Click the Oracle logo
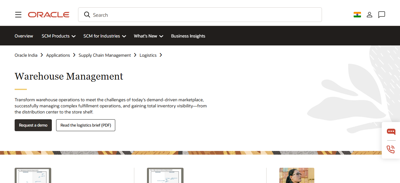Image resolution: width=400 pixels, height=183 pixels. [x=49, y=15]
